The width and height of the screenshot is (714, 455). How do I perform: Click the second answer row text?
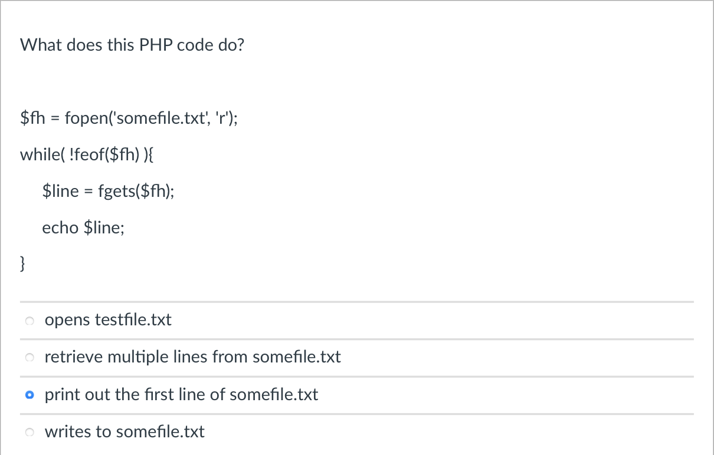pos(192,357)
